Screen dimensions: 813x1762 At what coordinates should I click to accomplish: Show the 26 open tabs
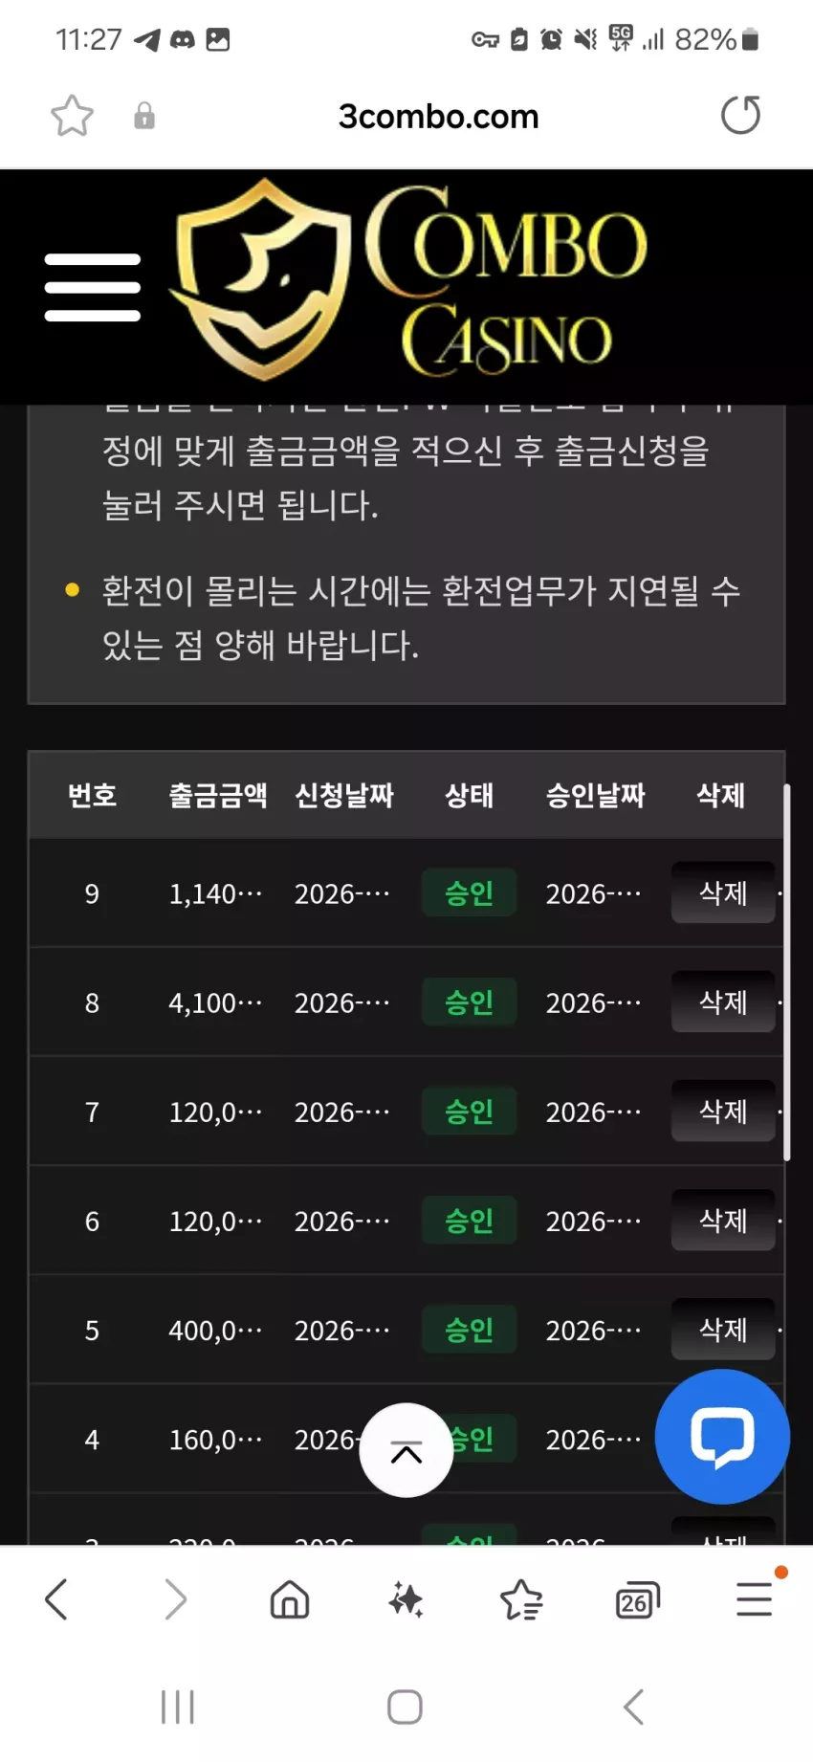[x=638, y=1599]
